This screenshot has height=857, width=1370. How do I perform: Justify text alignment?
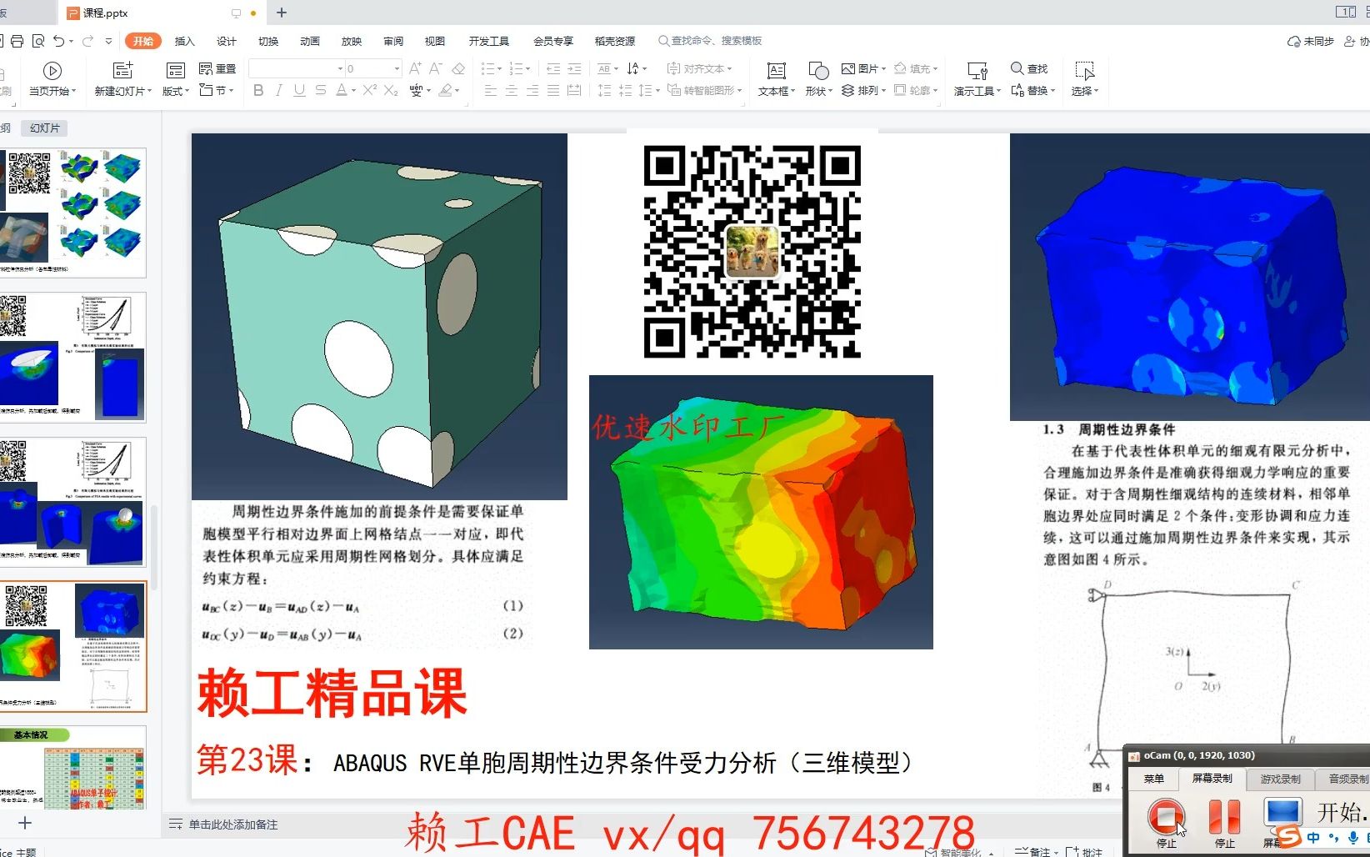coord(553,90)
